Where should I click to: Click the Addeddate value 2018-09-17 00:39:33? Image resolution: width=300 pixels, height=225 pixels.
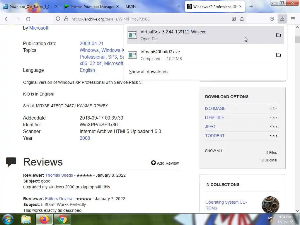point(101,118)
